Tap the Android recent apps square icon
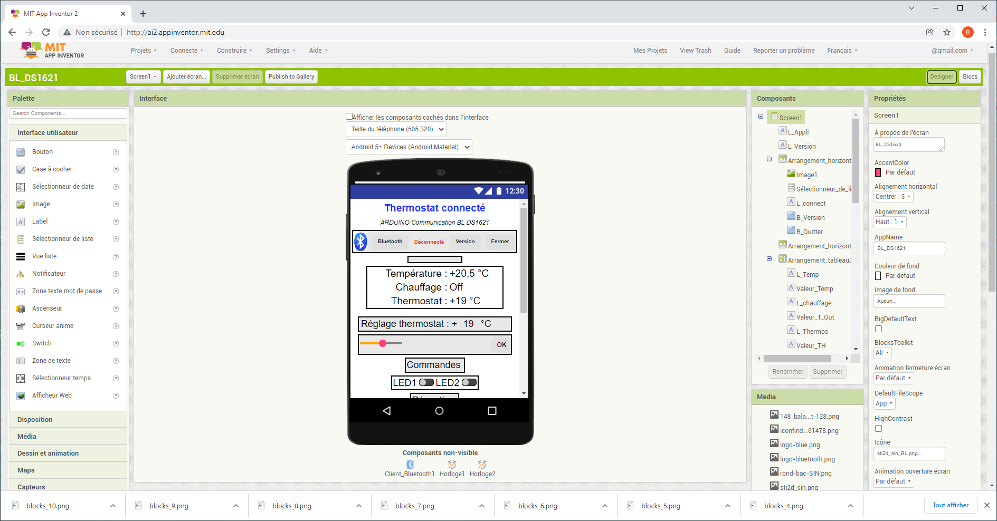This screenshot has width=997, height=521. pos(492,411)
